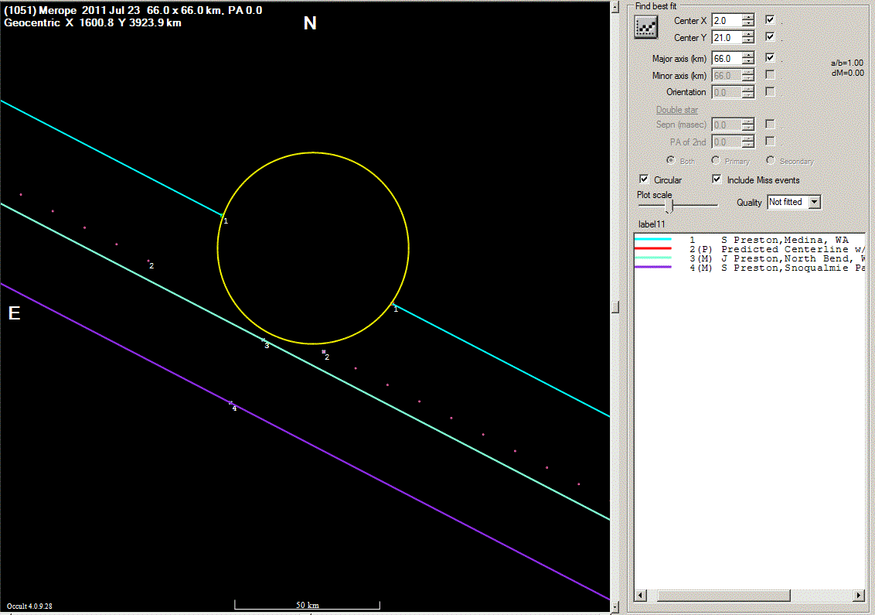Toggle the PA of 2nd checkbox
This screenshot has width=875, height=615.
770,142
